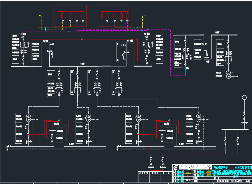Click the right red-outlined cabinet box at top
Image resolution: width=252 pixels, height=184 pixels.
115,16
